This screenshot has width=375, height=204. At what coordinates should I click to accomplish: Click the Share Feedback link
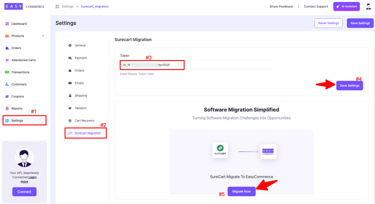click(281, 7)
